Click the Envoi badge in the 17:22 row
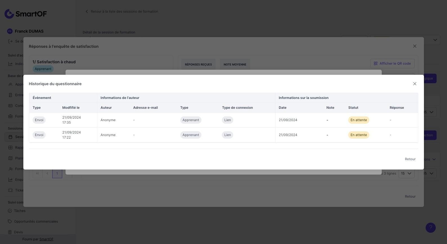 pos(39,135)
